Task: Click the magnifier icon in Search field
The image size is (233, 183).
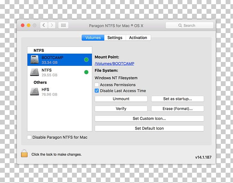Action: click(x=180, y=25)
